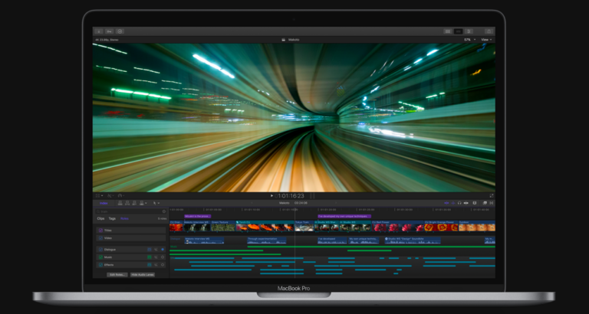Go forward in timeline history

335,203
